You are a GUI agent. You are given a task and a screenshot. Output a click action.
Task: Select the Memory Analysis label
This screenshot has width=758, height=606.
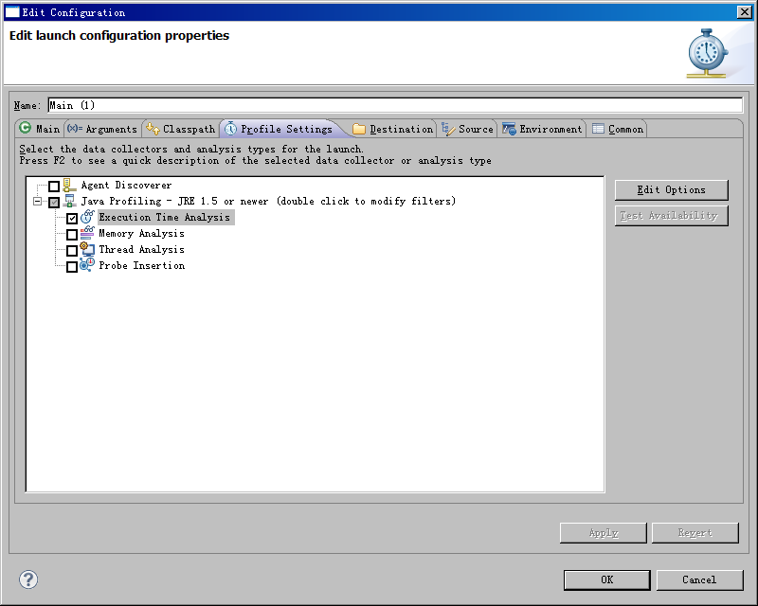[x=141, y=234]
